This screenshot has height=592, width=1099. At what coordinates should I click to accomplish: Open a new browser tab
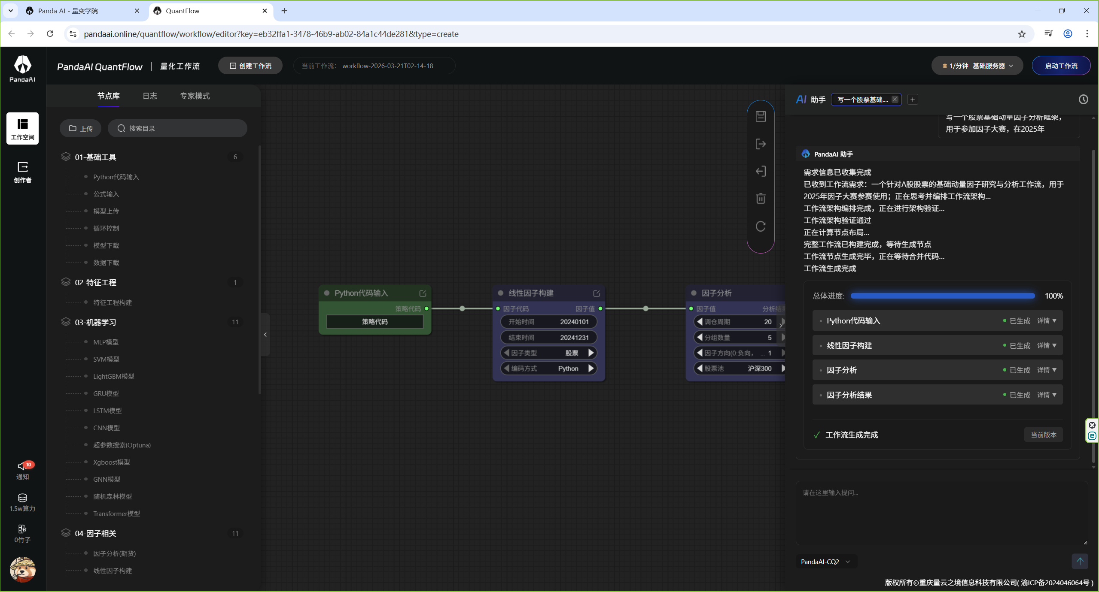284,11
